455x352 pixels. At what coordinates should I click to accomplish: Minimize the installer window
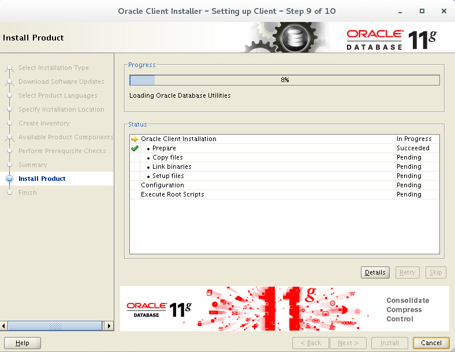coord(400,12)
